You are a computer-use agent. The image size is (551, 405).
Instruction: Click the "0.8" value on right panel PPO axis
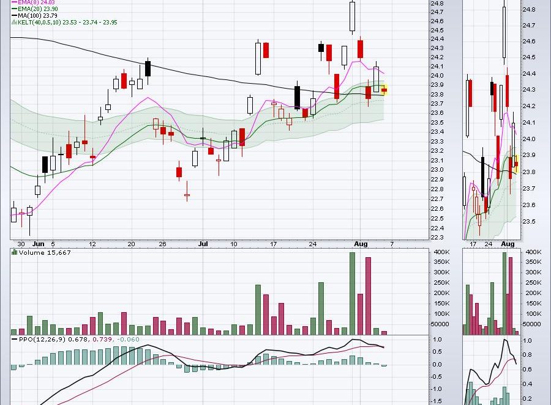528,354
